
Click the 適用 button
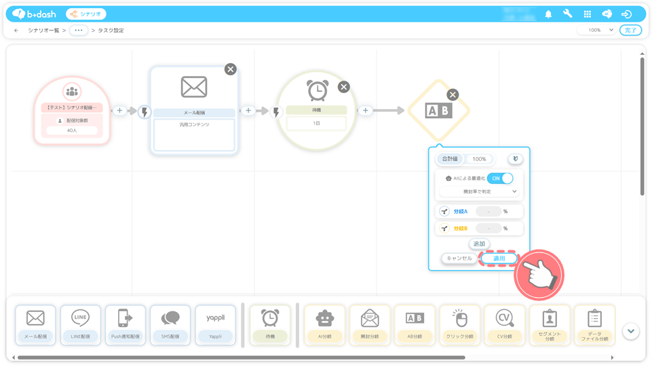coord(499,258)
